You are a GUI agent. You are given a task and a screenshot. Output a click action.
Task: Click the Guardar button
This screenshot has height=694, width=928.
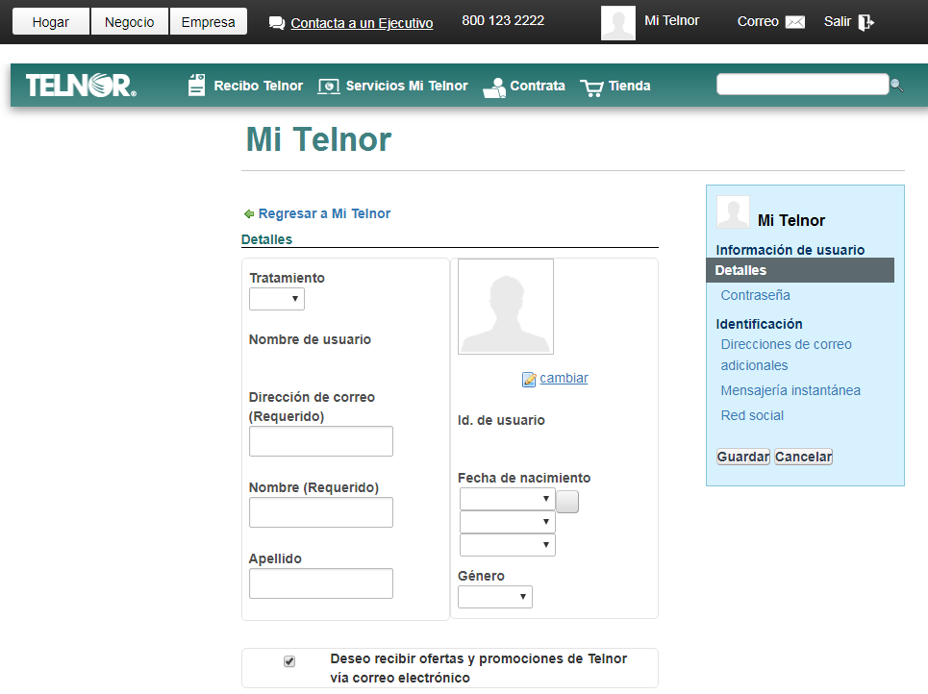pos(743,457)
